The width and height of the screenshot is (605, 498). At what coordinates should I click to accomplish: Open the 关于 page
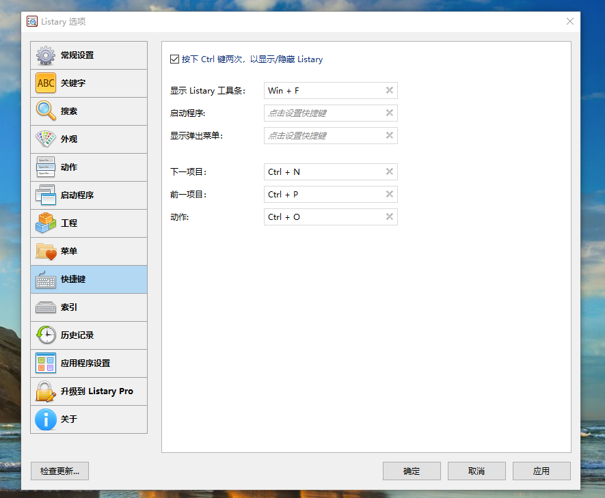pyautogui.click(x=89, y=419)
